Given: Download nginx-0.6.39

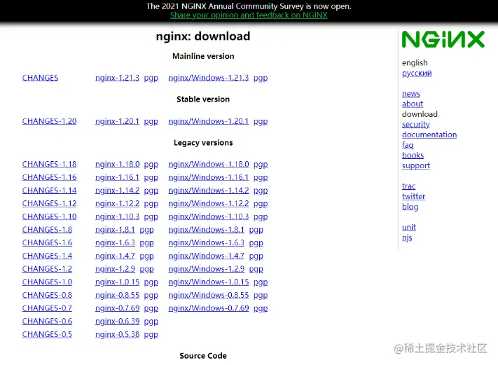Looking at the screenshot, I should coord(117,322).
